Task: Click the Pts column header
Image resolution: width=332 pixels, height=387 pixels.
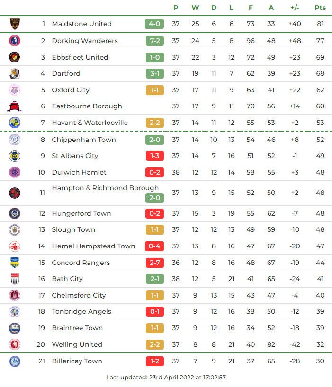Action: pos(320,8)
